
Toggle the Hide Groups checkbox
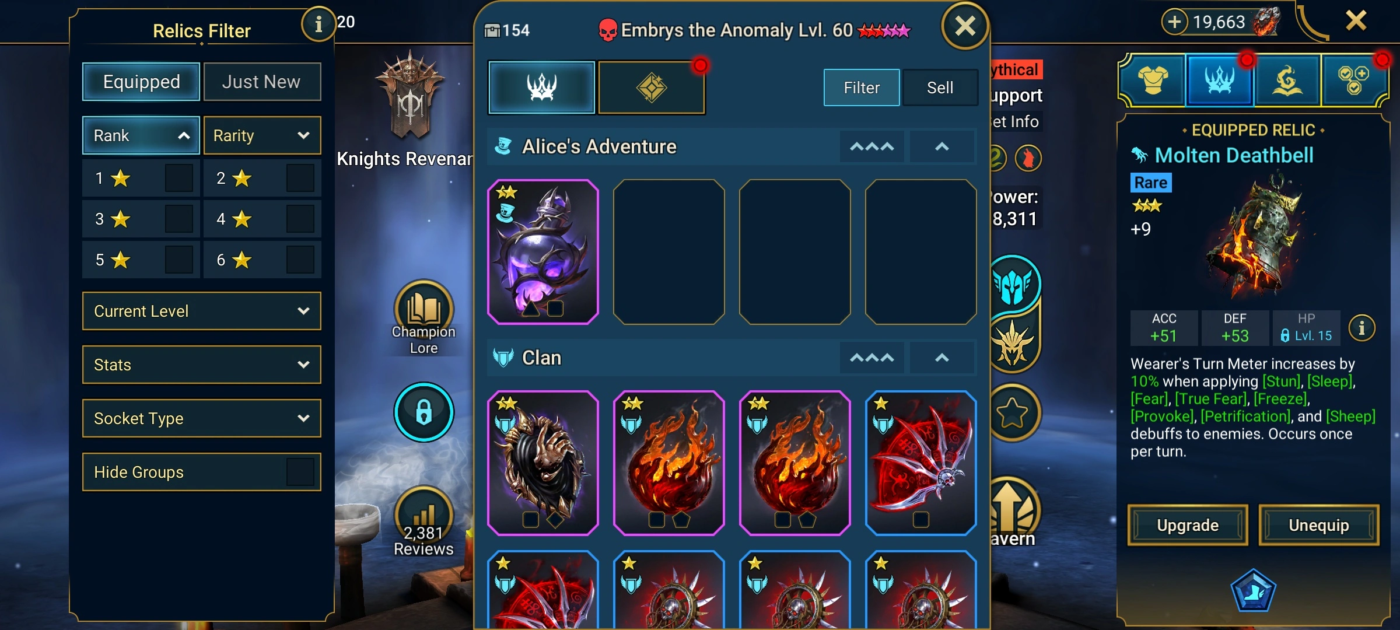(300, 472)
